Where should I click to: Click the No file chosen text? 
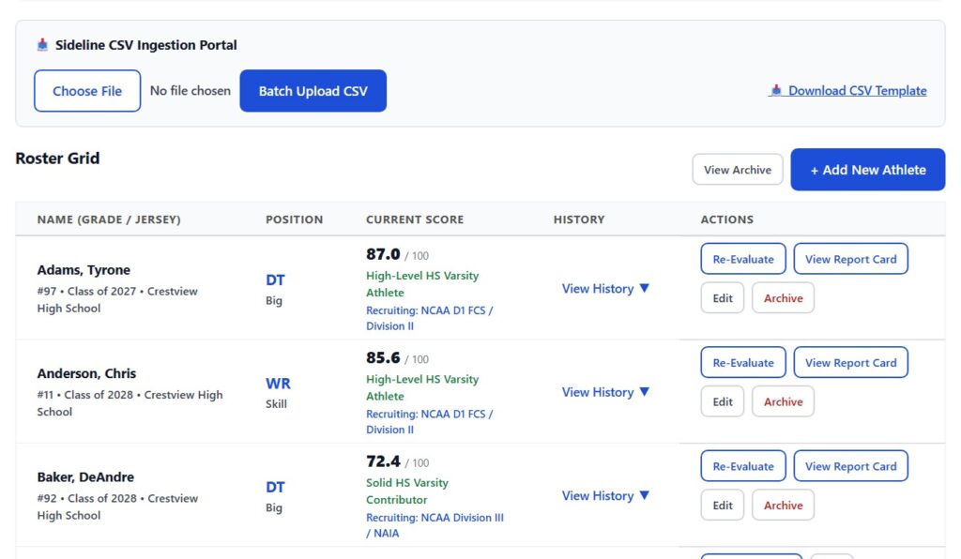(190, 91)
